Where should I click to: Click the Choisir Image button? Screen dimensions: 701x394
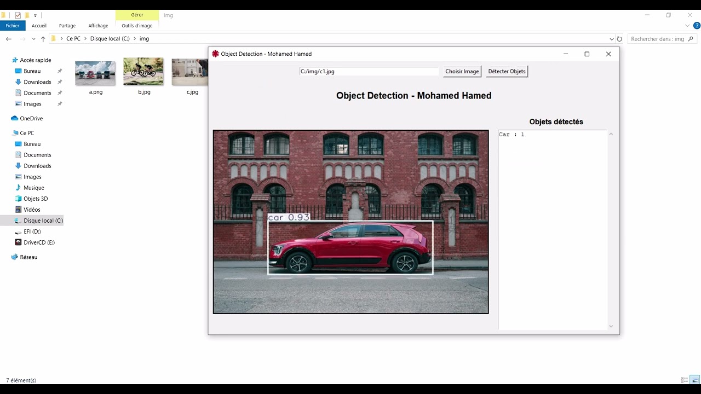(x=462, y=71)
